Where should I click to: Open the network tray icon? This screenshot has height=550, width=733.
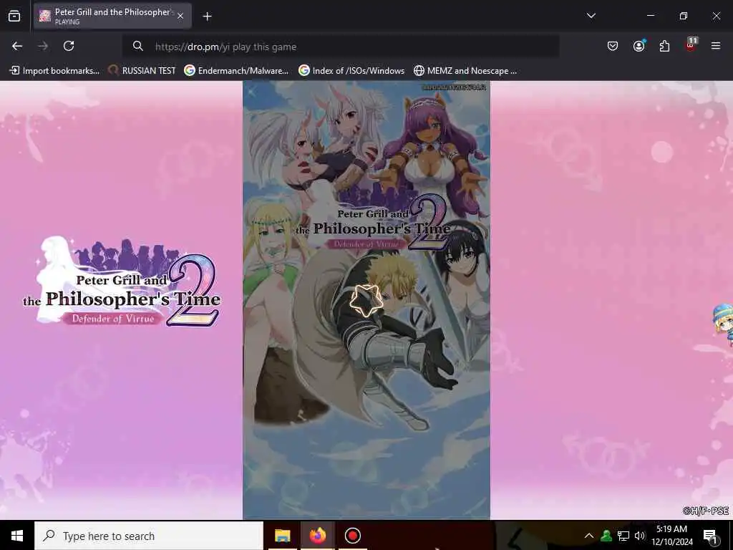coord(623,536)
